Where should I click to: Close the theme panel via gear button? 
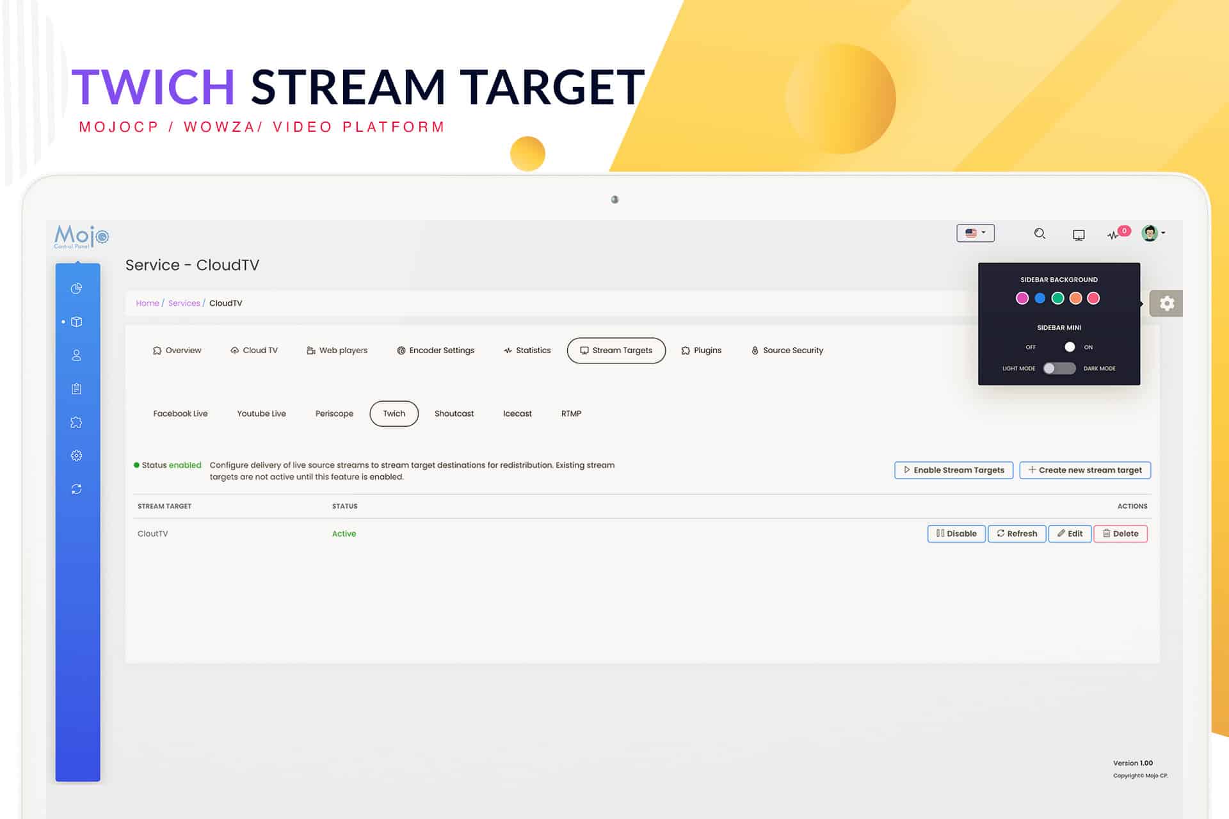[1166, 303]
